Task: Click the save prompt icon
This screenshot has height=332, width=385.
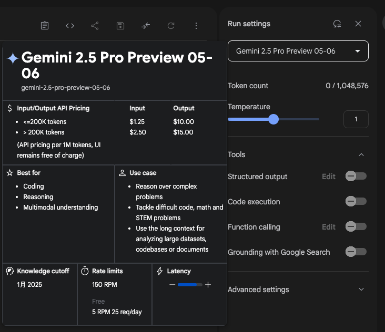Action: (120, 26)
